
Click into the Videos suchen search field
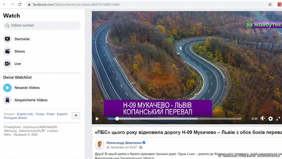click(x=42, y=25)
